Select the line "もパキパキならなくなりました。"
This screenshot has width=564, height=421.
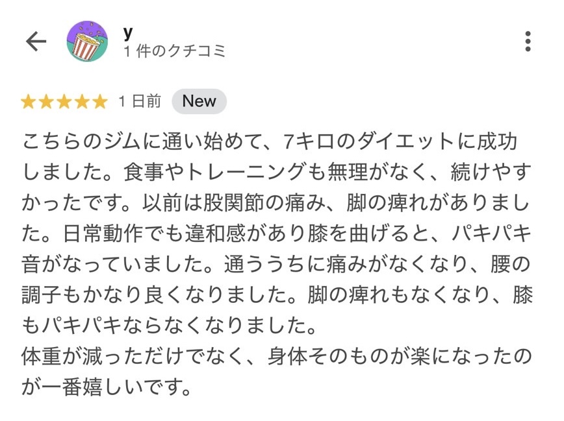[x=170, y=326]
